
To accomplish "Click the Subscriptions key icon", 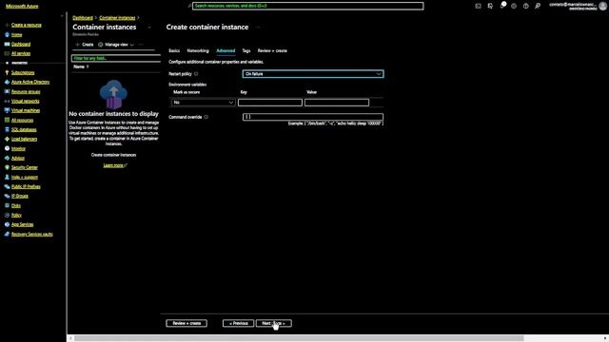I will (7, 72).
